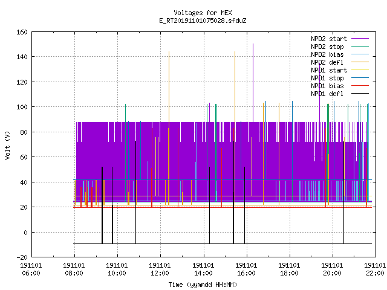Click the NPD2 defl legend entry
The image size is (387, 290).
(340, 62)
